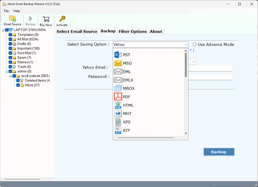This screenshot has height=187, width=258.
Task: Collapse the admin folder node
Action: coord(6,72)
